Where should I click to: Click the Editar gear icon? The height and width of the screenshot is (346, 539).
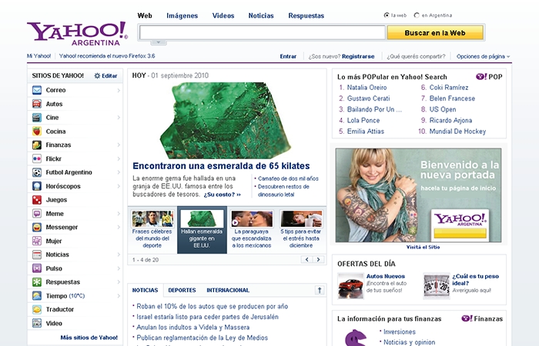click(97, 76)
